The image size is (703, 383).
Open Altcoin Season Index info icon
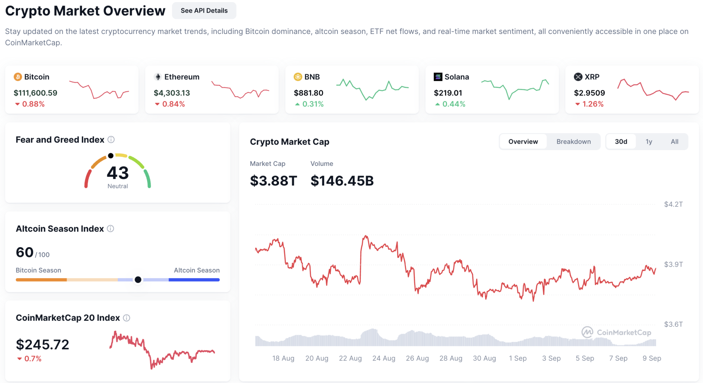point(111,229)
